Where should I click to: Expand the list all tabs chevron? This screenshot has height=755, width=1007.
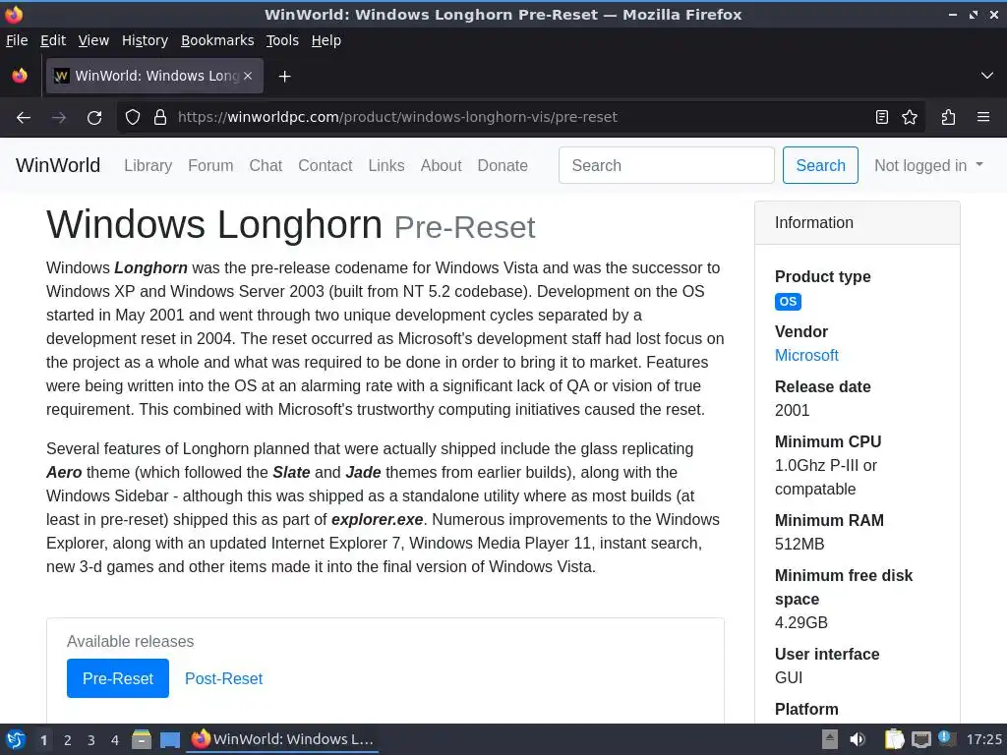987,76
